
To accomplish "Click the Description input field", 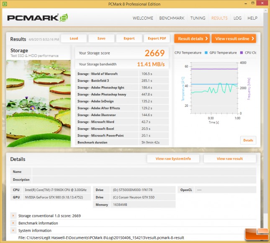I will click(144, 180).
